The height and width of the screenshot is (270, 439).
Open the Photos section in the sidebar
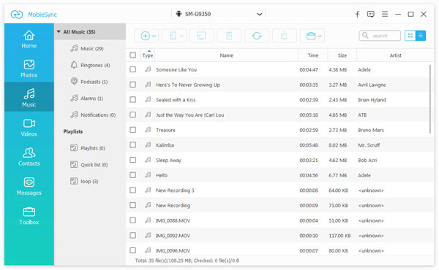[29, 69]
